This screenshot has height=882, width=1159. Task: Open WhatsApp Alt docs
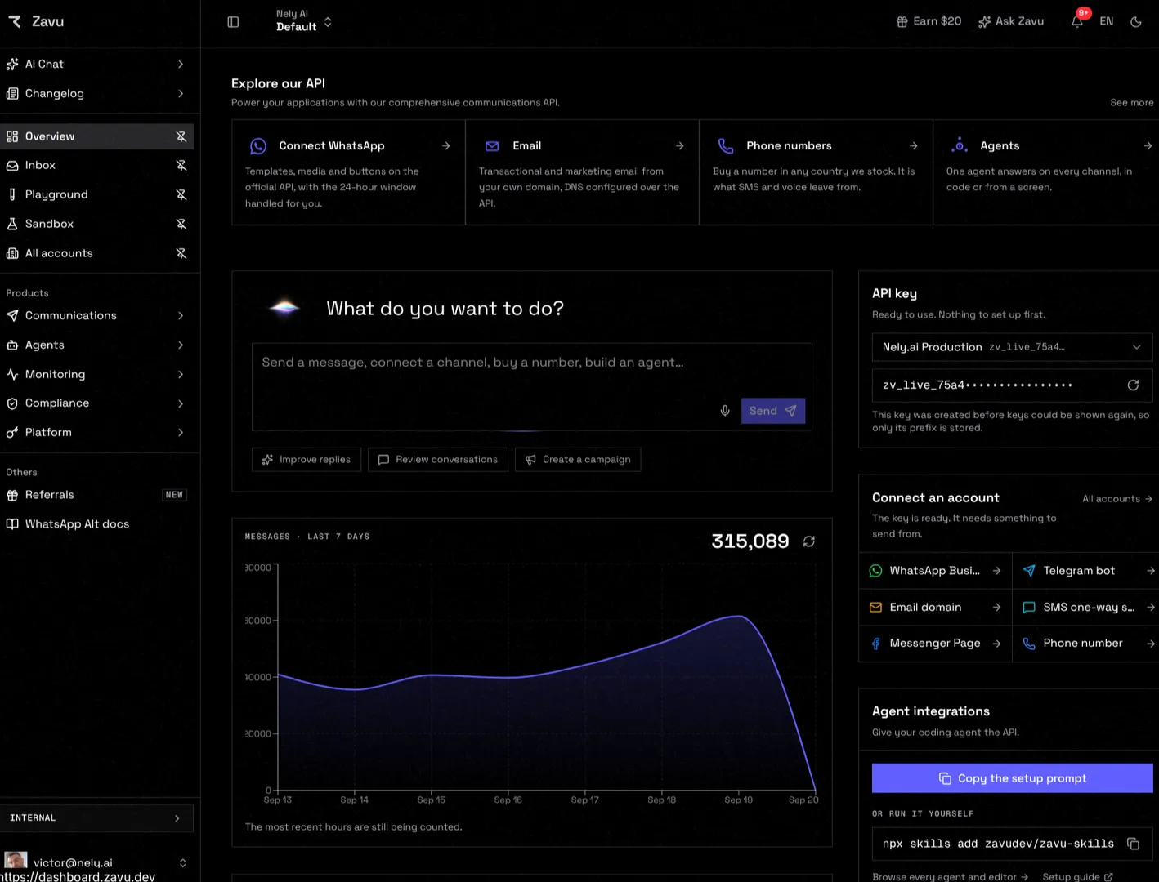[96, 524]
